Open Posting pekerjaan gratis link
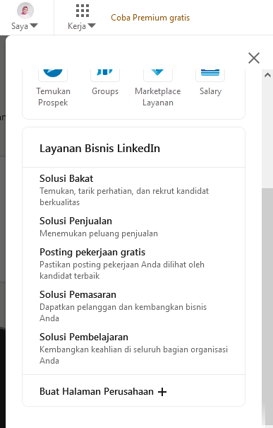The width and height of the screenshot is (273, 428). click(x=92, y=253)
